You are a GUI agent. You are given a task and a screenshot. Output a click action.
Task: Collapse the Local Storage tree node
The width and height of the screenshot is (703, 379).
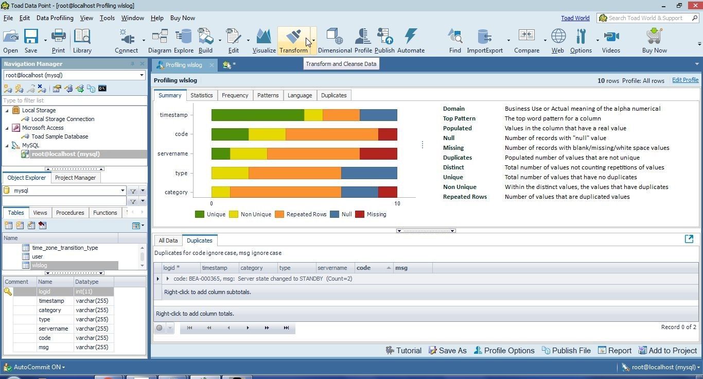(7, 110)
